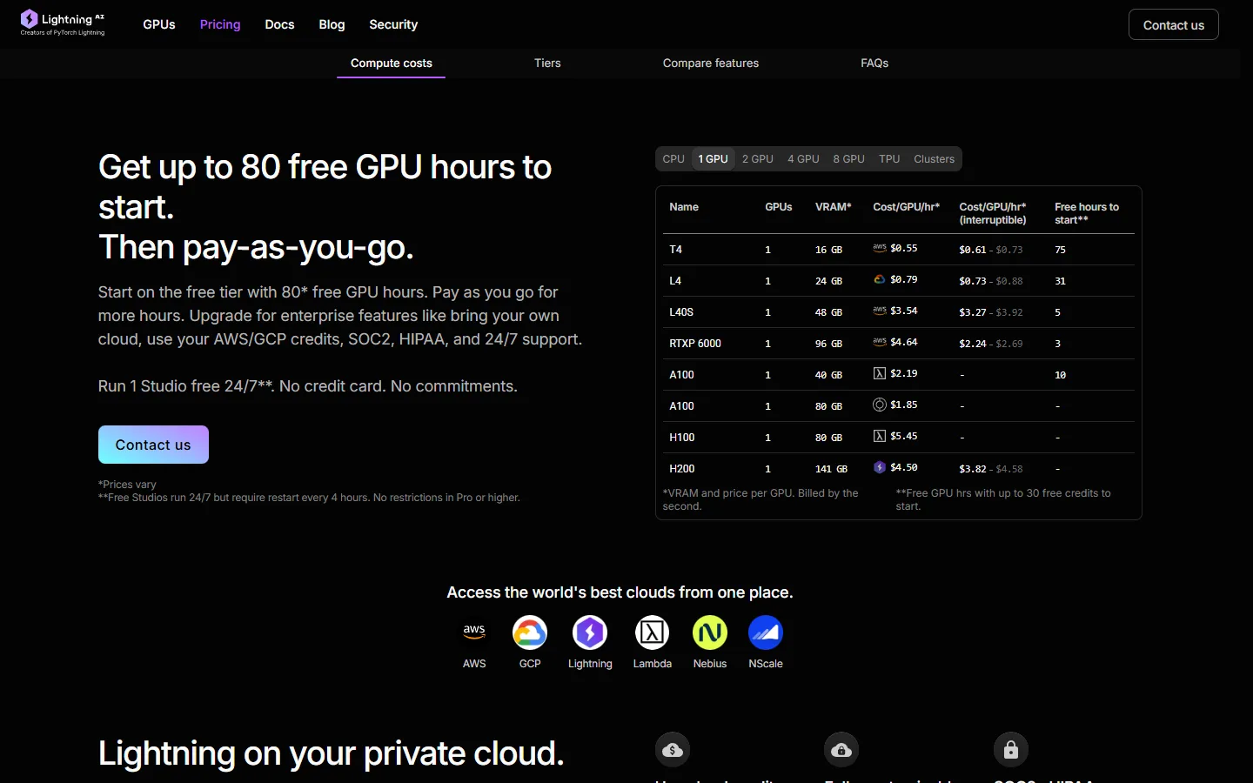
Task: Open the Security page
Action: (393, 24)
